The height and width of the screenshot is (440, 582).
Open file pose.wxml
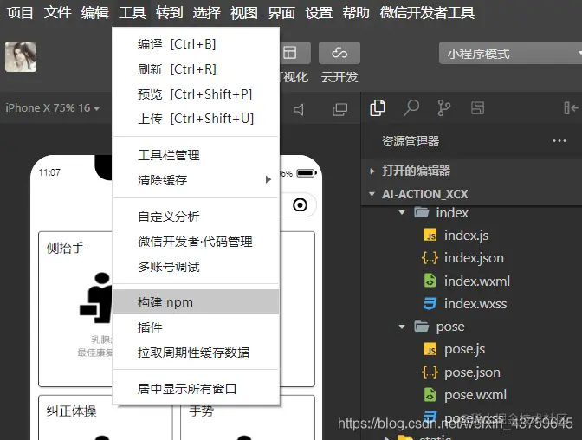475,395
